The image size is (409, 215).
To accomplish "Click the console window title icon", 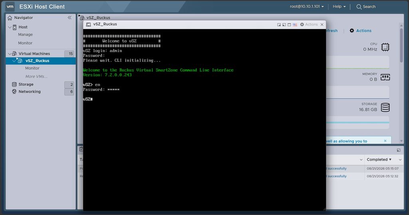I will tap(88, 24).
